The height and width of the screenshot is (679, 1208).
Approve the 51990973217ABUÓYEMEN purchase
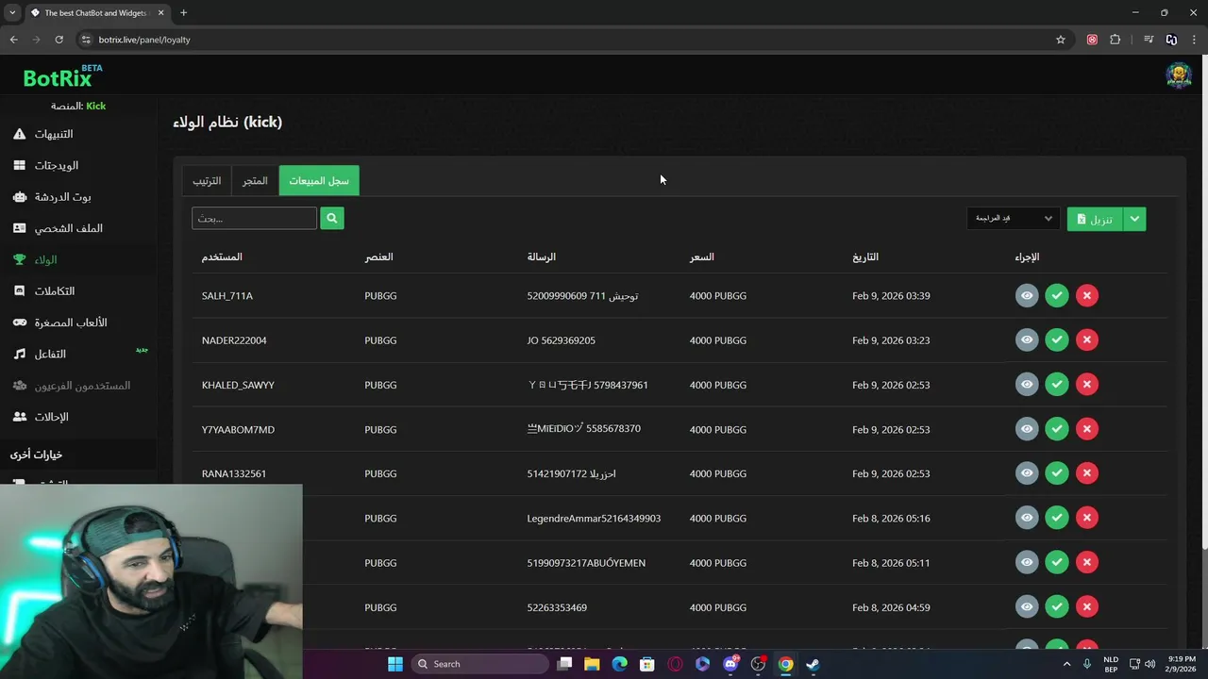(x=1057, y=562)
